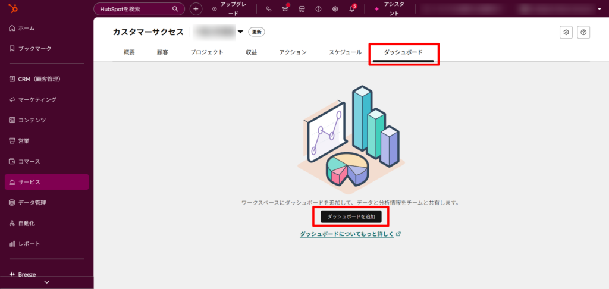Open the settings gear in top bar
Screen dimensions: 609x289
click(335, 9)
